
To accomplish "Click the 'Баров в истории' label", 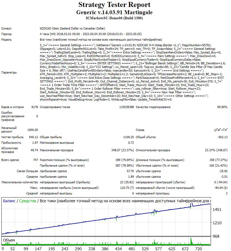I will (13, 107).
